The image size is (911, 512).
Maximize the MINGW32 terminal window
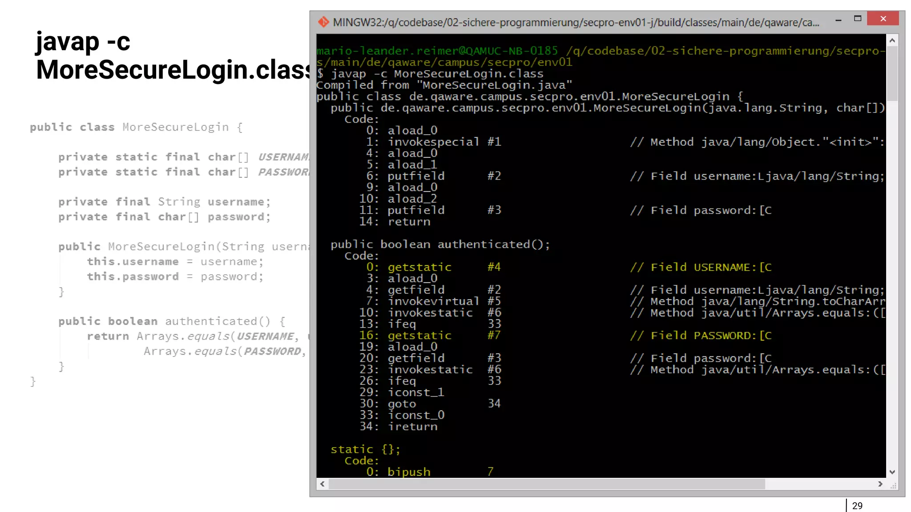(x=858, y=19)
